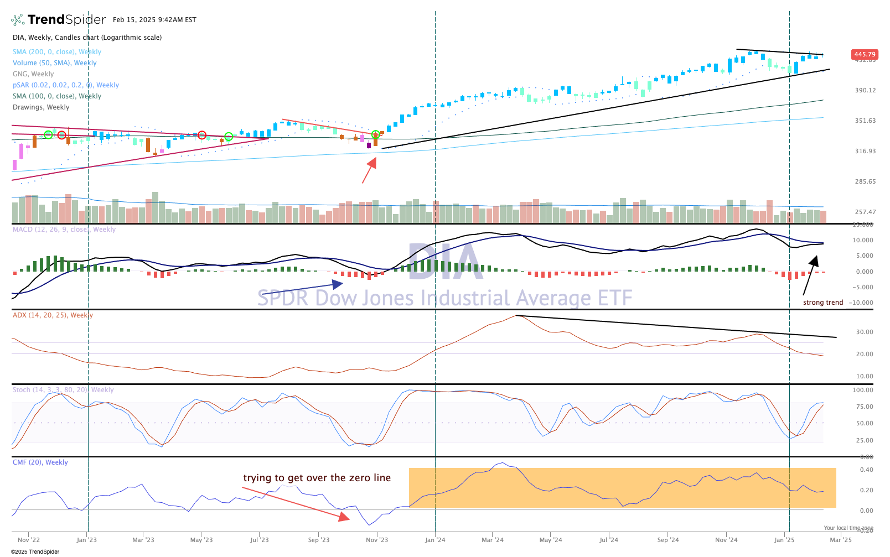Click the Volume (50, SMA), Weekly label
The width and height of the screenshot is (890, 557).
tap(54, 63)
